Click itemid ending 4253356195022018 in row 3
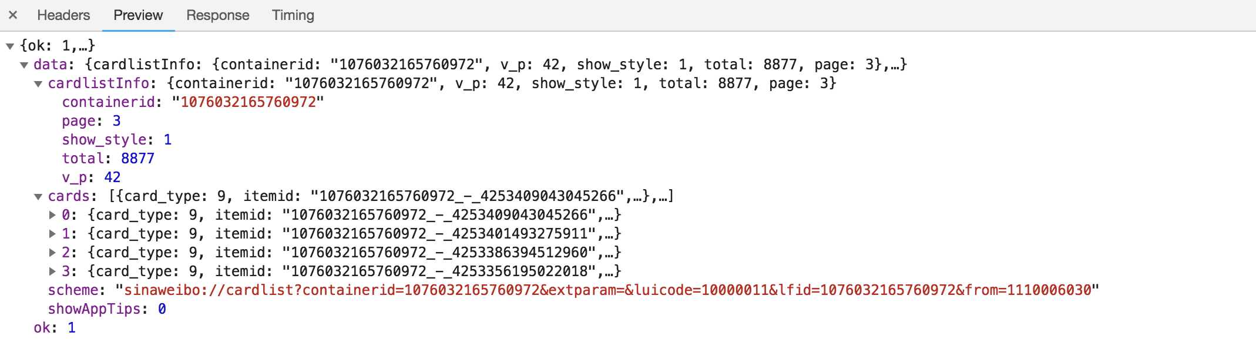Image resolution: width=1256 pixels, height=349 pixels. [439, 271]
